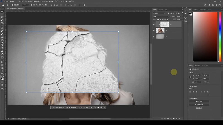Toggle visibility of layer 01
223x125 pixels.
[x=154, y=36]
